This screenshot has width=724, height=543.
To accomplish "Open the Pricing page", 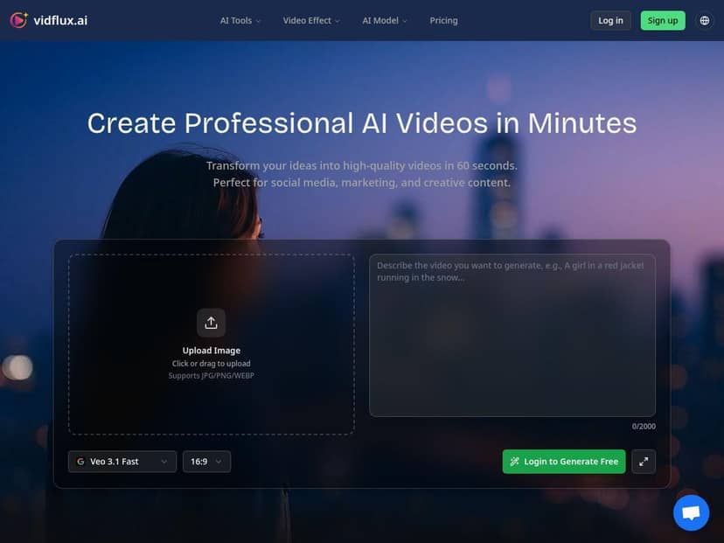I will [443, 20].
